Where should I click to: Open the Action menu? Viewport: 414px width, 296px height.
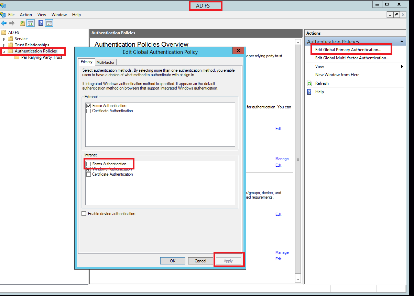(x=26, y=15)
